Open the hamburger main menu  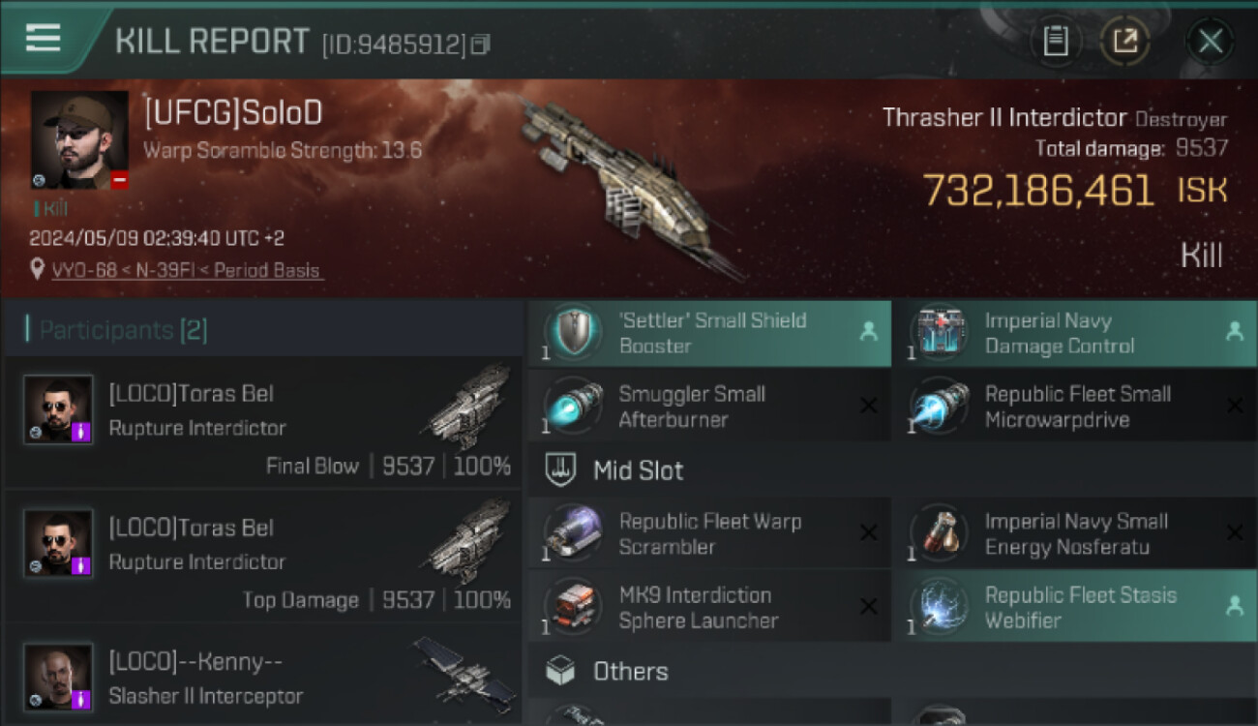click(x=44, y=39)
